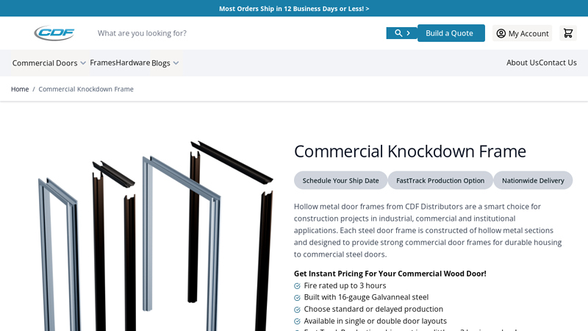
Task: Click 'Built with 16-gauge Galvanneal steel' text
Action: [x=366, y=297]
